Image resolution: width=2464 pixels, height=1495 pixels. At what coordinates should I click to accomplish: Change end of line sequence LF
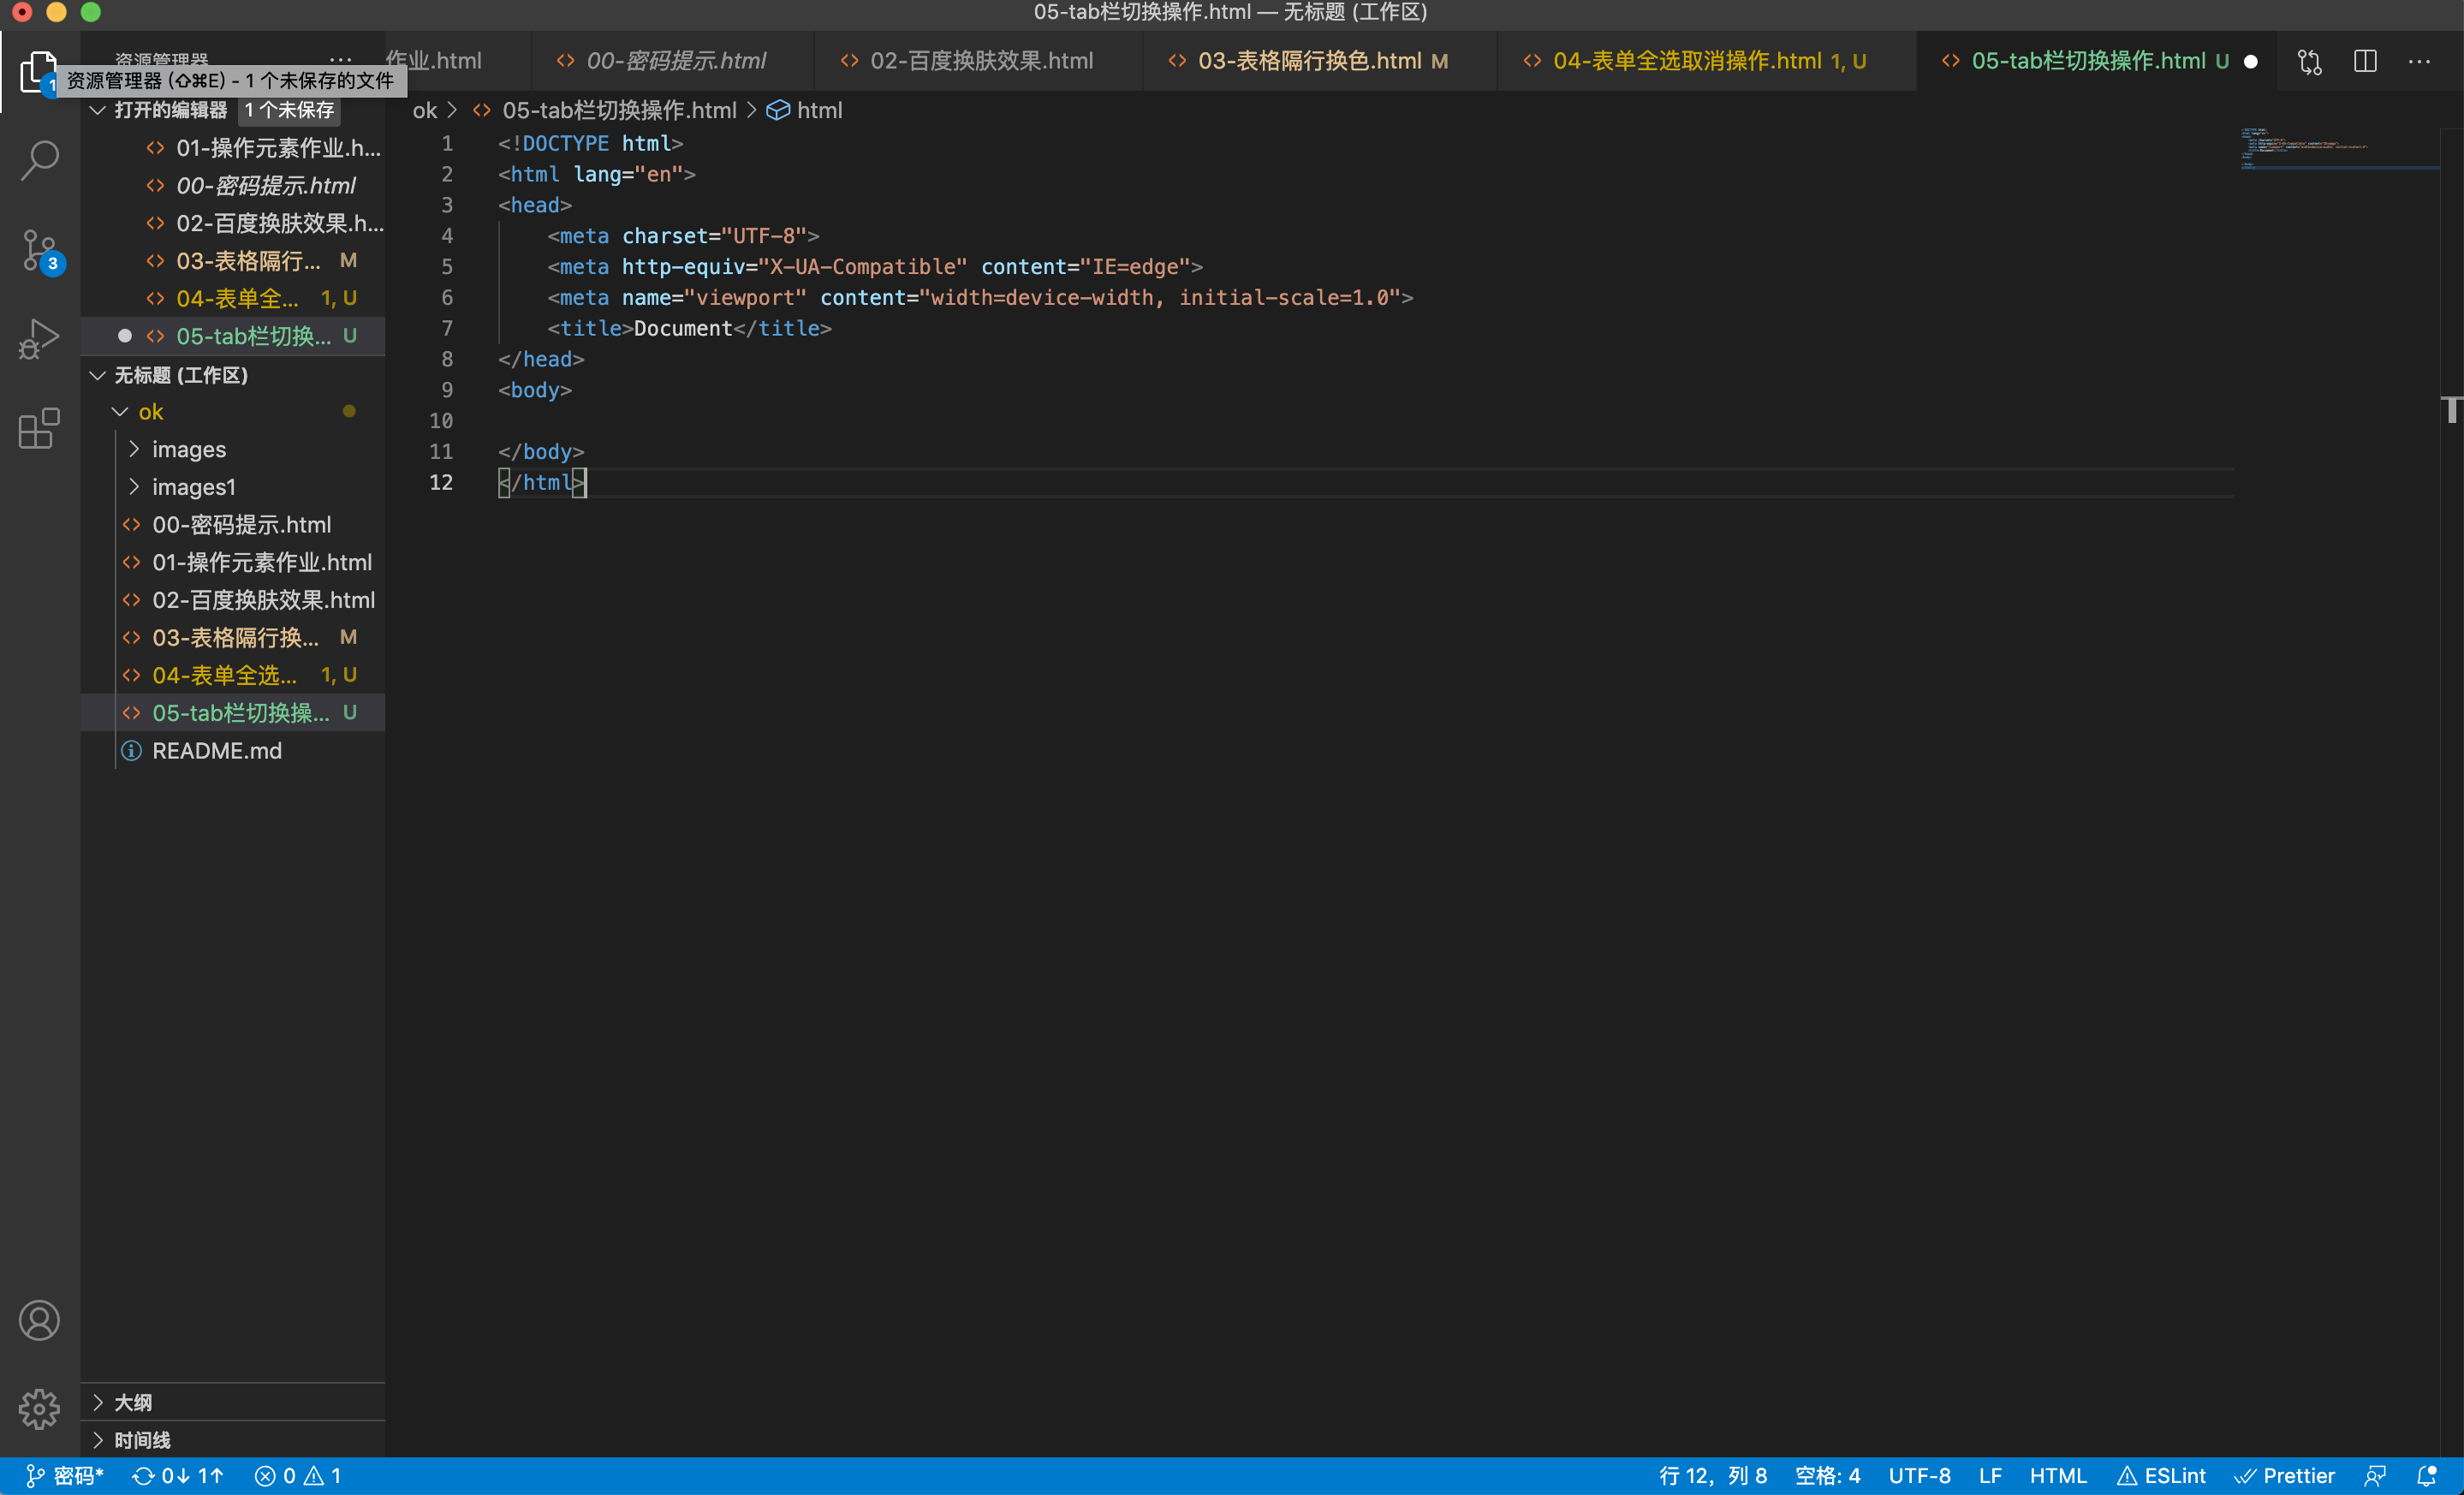(x=1990, y=1476)
